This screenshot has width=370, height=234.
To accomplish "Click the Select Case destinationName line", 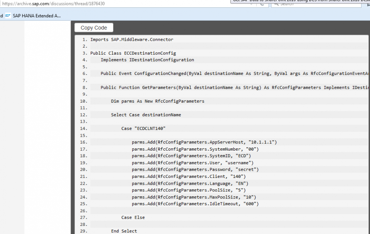I will click(x=146, y=115).
